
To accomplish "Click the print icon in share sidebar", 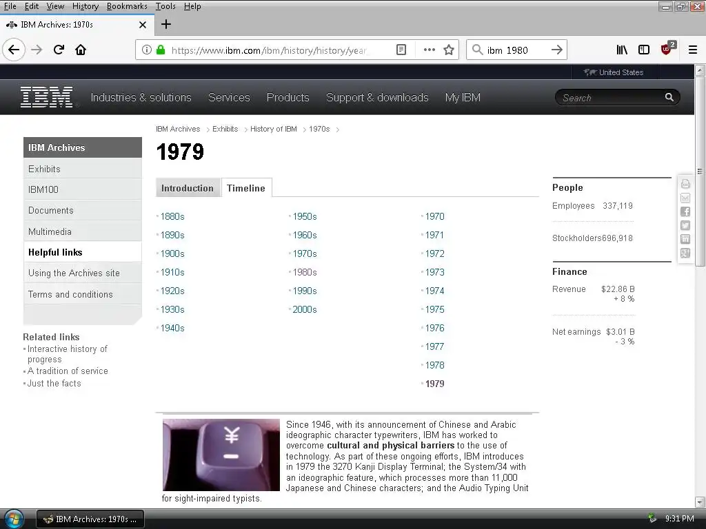I will [x=685, y=183].
